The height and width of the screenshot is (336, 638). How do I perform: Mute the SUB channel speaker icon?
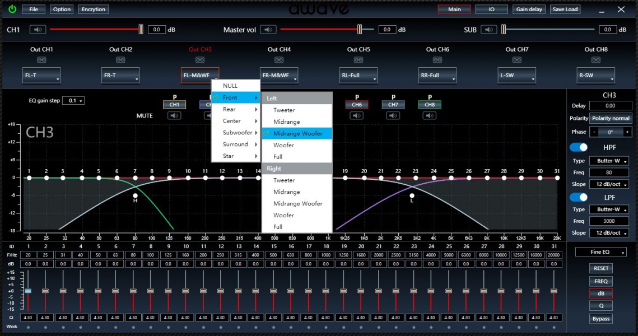pos(490,30)
